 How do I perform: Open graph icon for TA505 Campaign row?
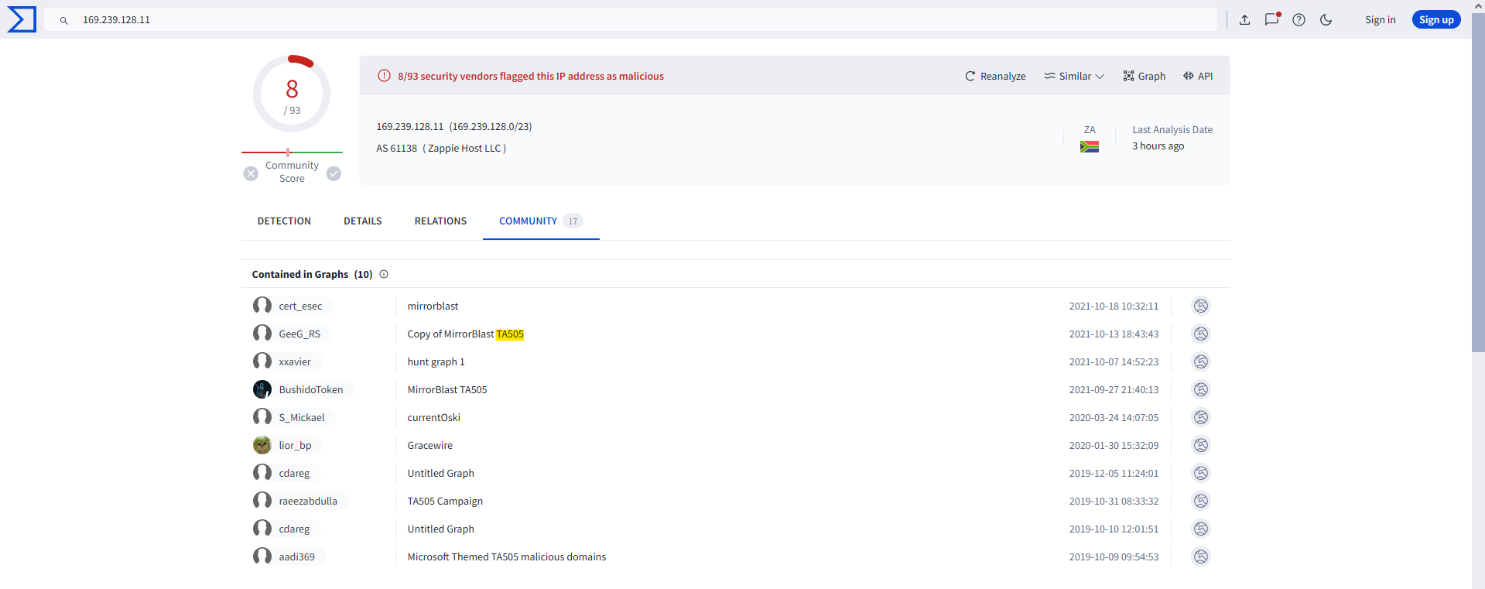click(1200, 501)
